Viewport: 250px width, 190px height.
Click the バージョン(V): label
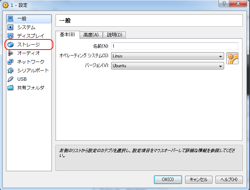pos(97,65)
